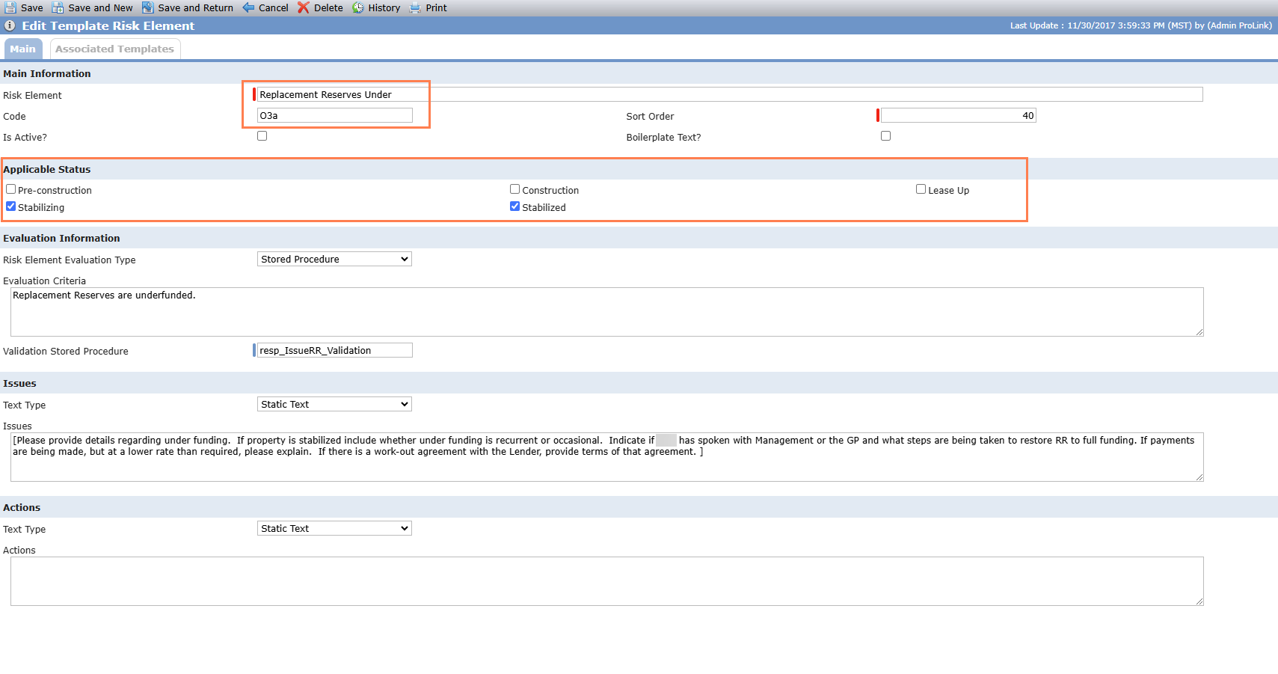Viewport: 1278px width, 674px height.
Task: Click the Save and Return icon
Action: coord(148,7)
